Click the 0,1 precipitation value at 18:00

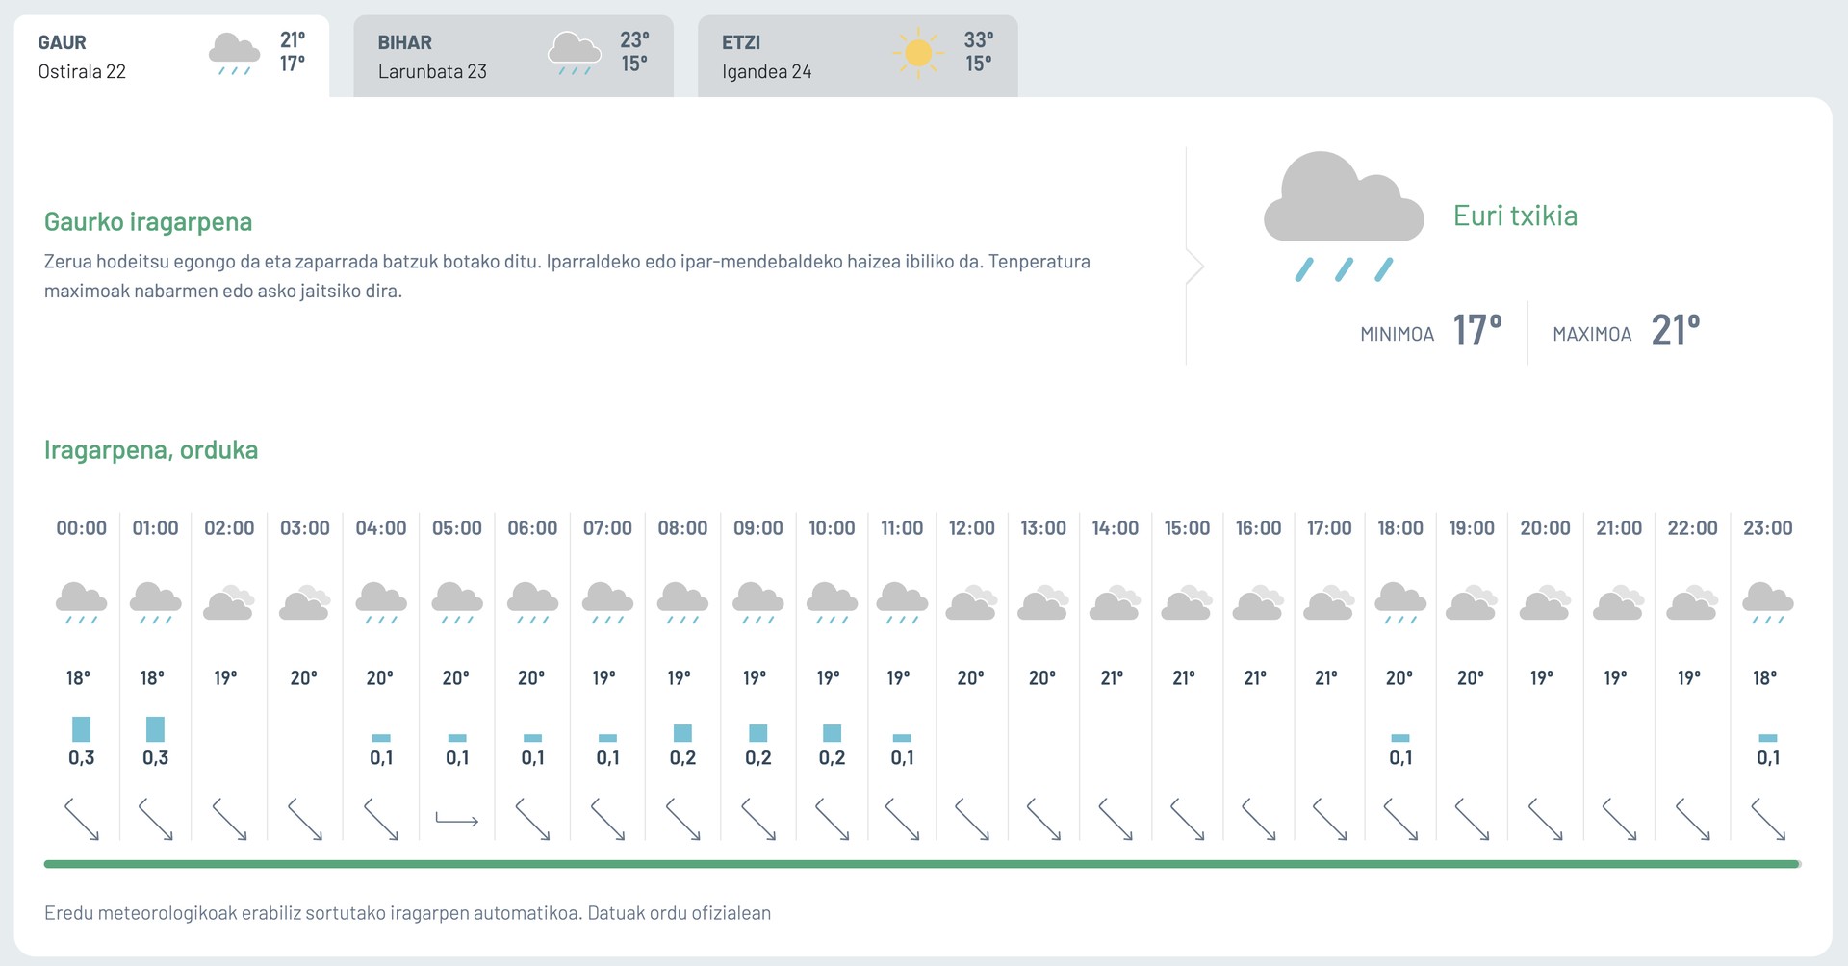coord(1400,758)
